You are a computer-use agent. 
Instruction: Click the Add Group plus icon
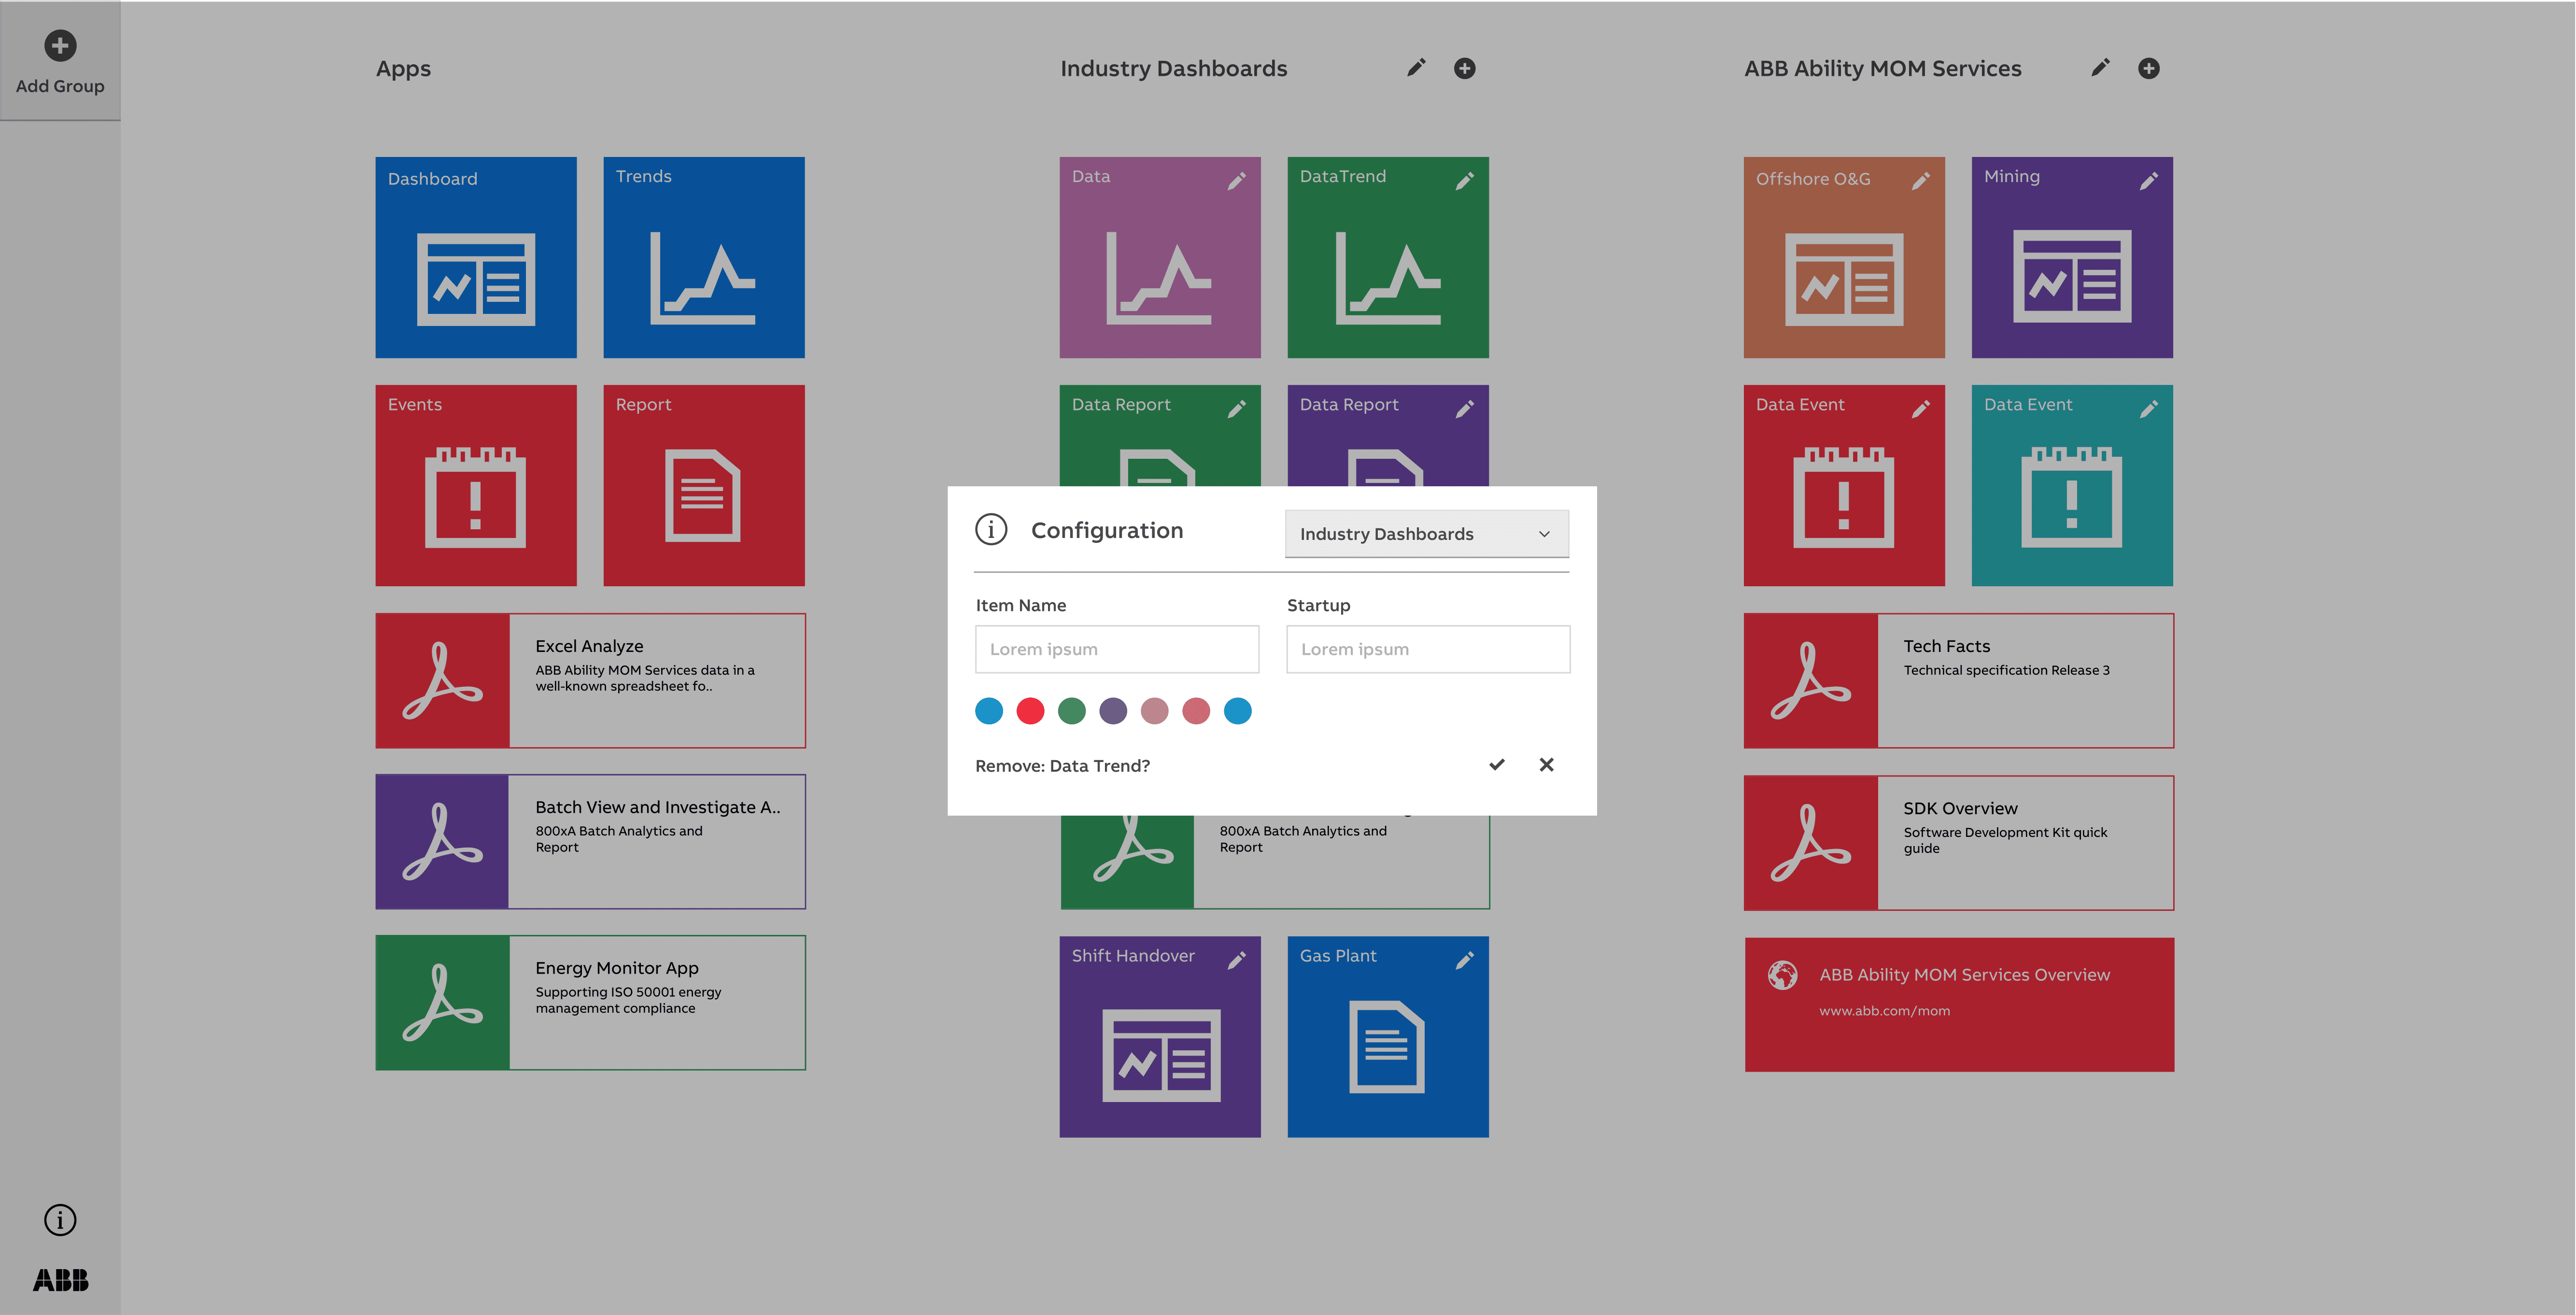(x=60, y=46)
